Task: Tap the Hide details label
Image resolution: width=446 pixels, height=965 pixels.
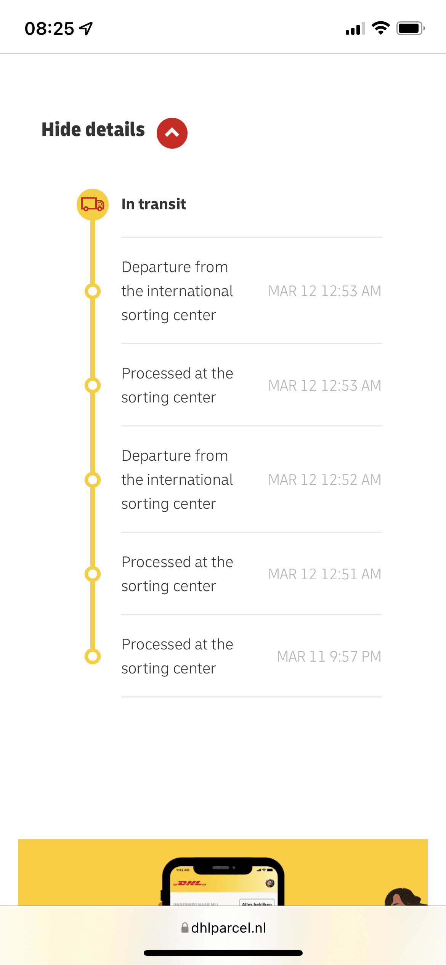Action: pos(93,130)
